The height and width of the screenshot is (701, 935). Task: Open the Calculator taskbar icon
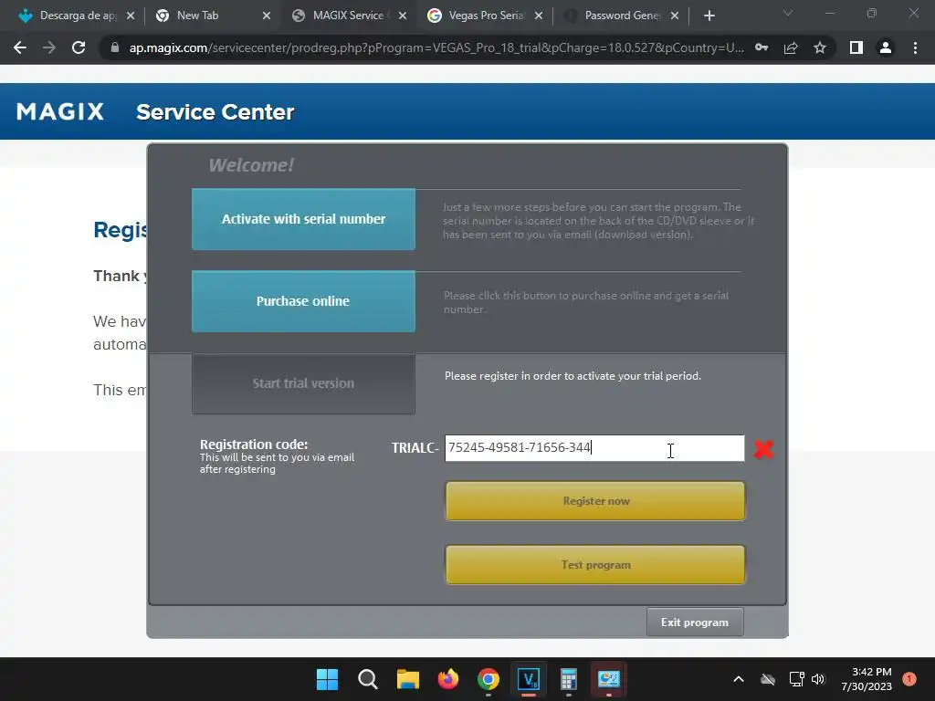click(x=568, y=679)
